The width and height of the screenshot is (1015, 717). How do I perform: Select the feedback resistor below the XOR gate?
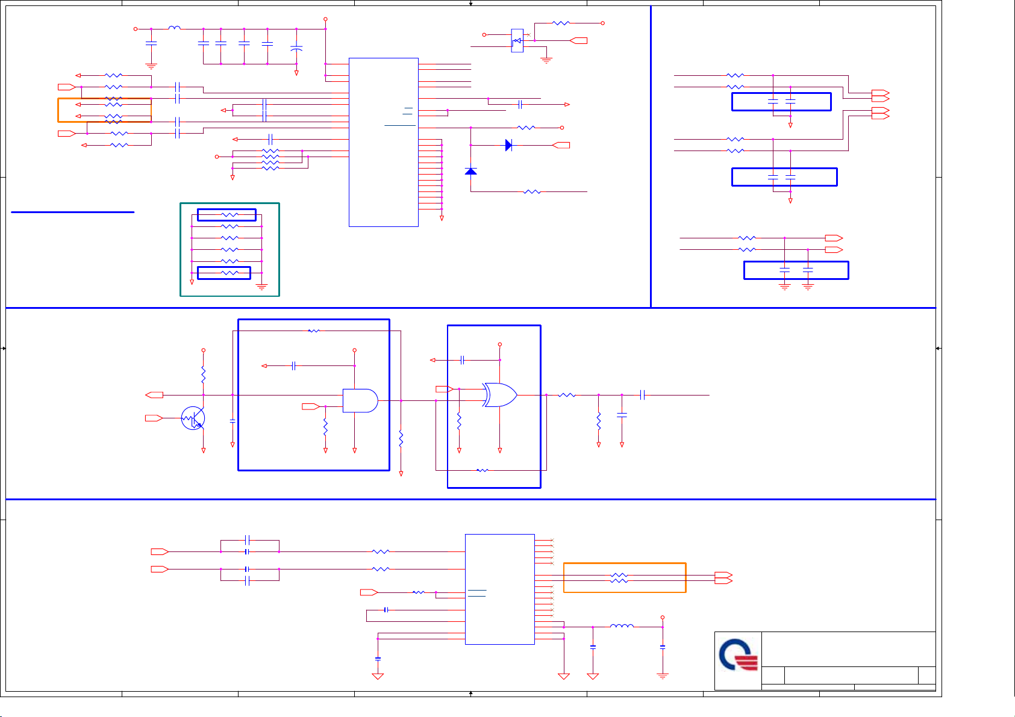(482, 470)
